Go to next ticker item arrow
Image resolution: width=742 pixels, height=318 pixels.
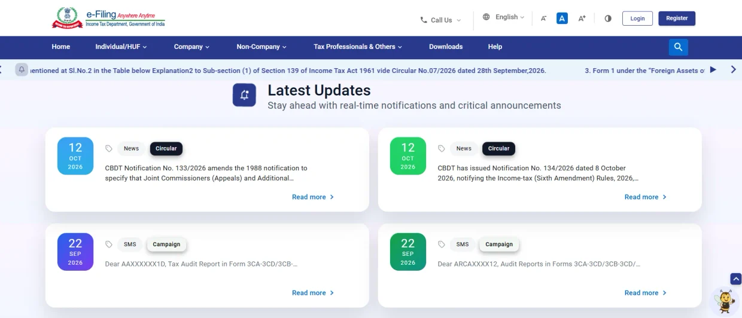(x=734, y=70)
